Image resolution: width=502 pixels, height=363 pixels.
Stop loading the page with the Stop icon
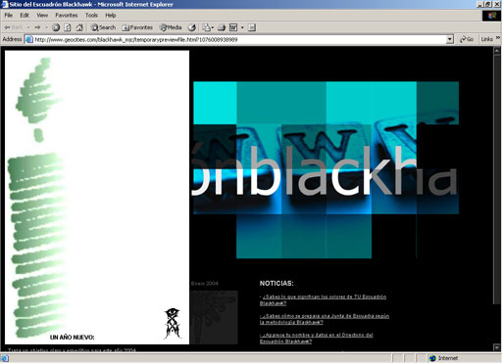pos(56,27)
